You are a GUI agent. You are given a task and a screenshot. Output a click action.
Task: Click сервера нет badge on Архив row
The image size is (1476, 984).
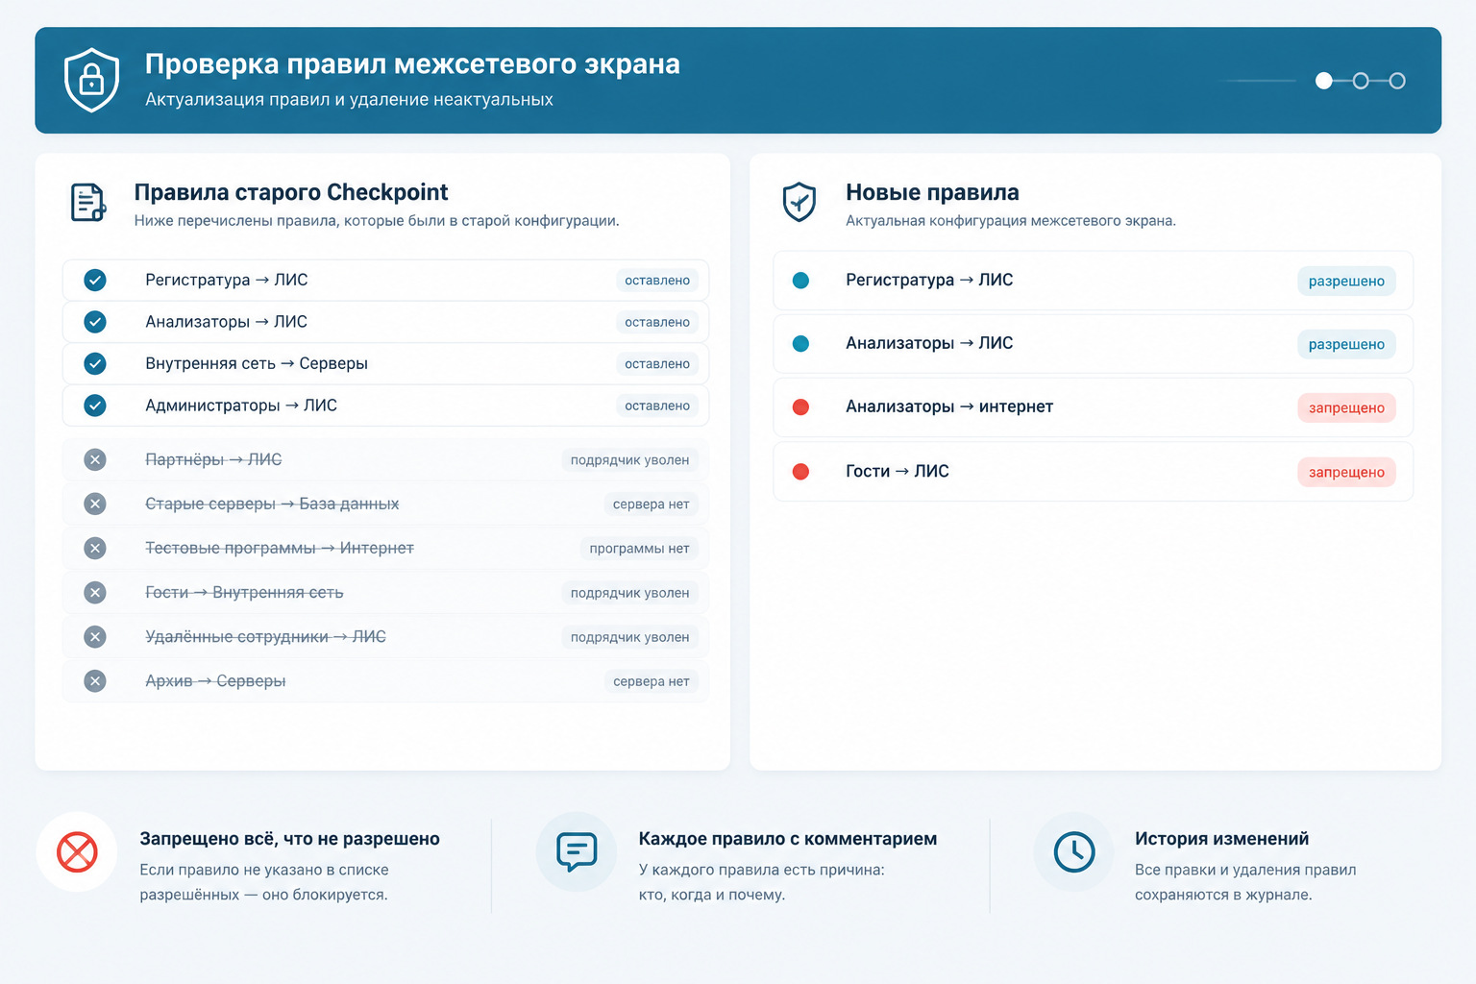coord(651,681)
